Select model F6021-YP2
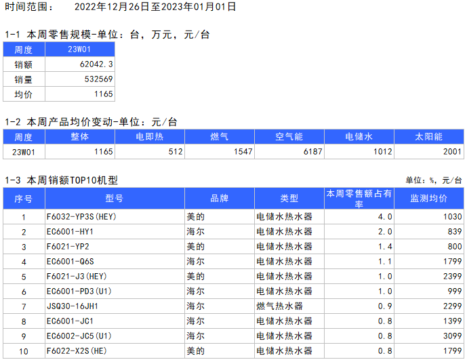The height and width of the screenshot is (362, 467). (x=68, y=246)
